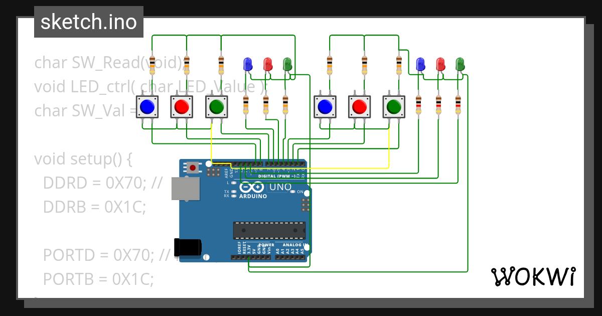Click the blue LED in the right group
Image resolution: width=602 pixels, height=316 pixels.
pyautogui.click(x=419, y=64)
